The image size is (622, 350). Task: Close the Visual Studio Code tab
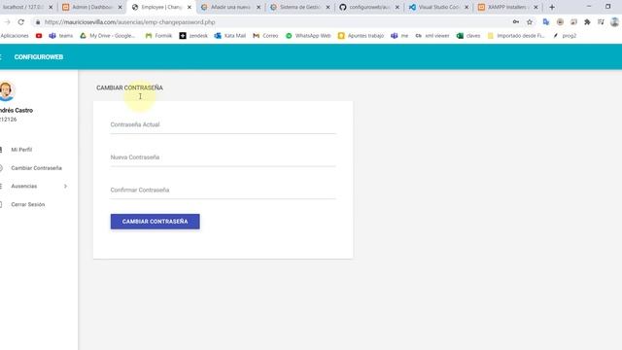pos(466,7)
